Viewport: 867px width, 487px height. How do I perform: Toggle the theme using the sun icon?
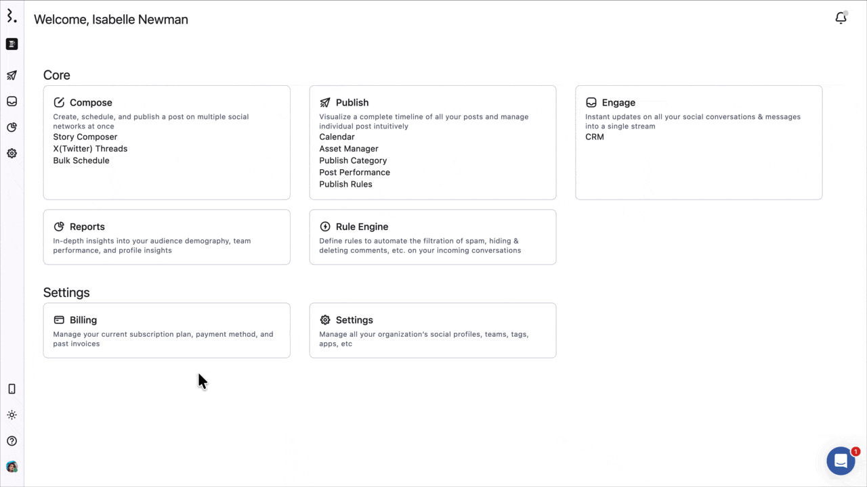point(12,415)
